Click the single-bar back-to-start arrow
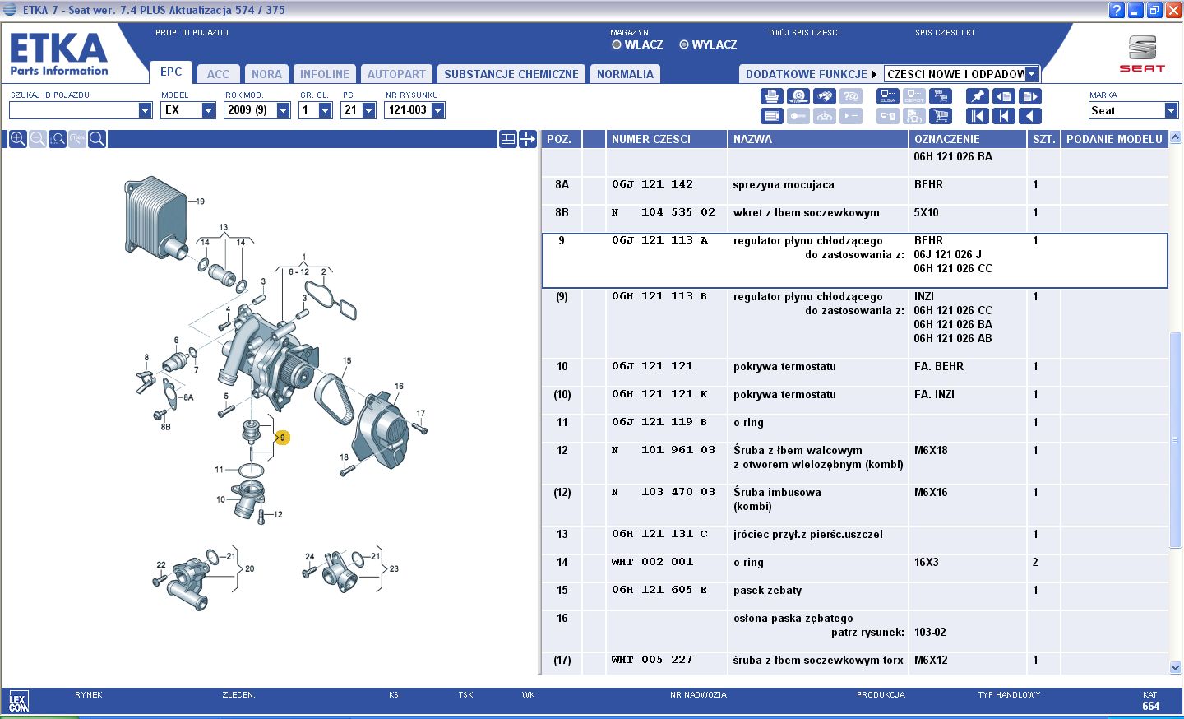1184x719 pixels. pos(1004,116)
